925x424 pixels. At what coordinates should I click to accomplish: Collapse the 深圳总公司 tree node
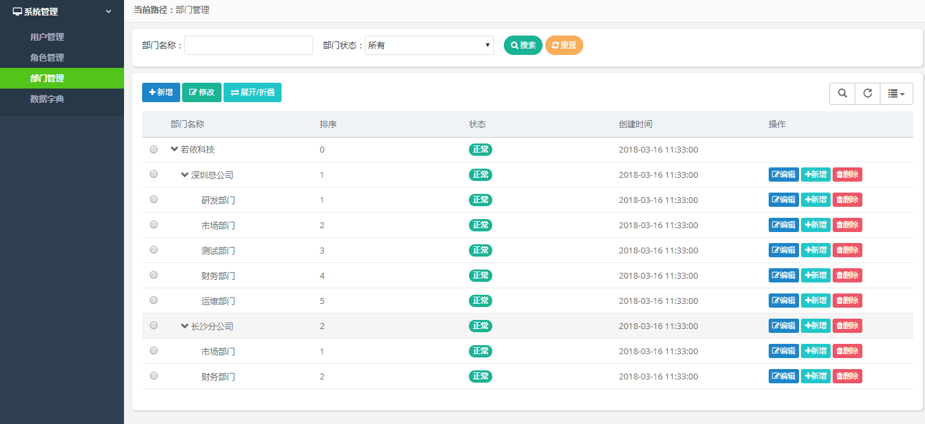[x=185, y=175]
